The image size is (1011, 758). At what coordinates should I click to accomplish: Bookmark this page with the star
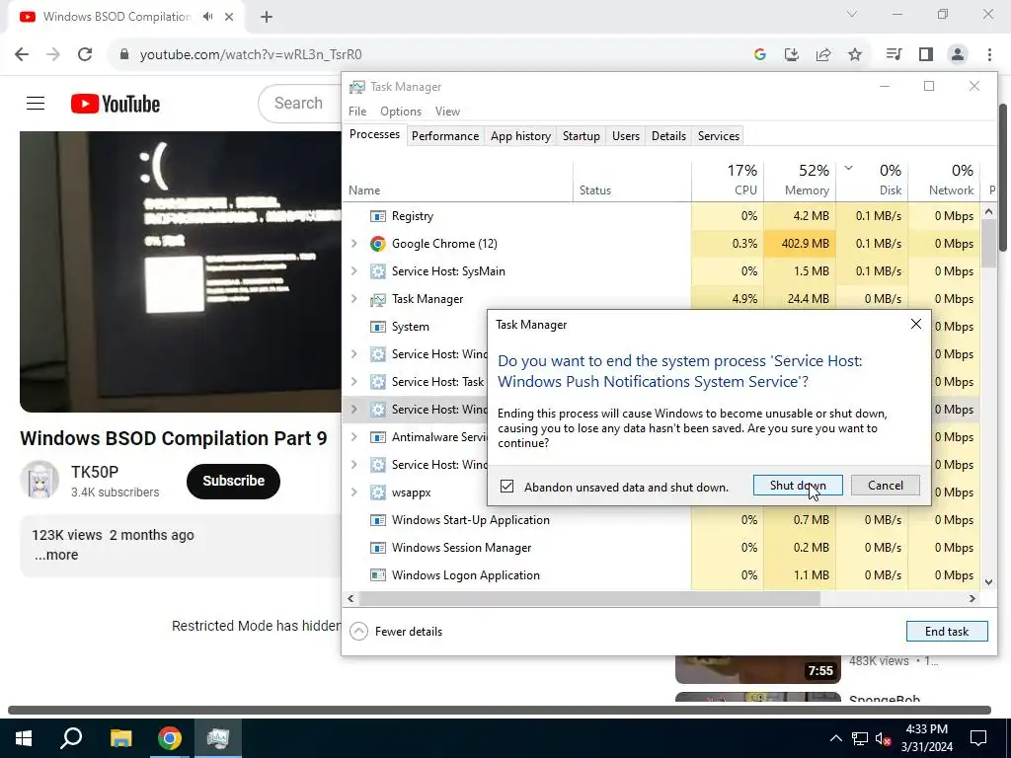855,55
